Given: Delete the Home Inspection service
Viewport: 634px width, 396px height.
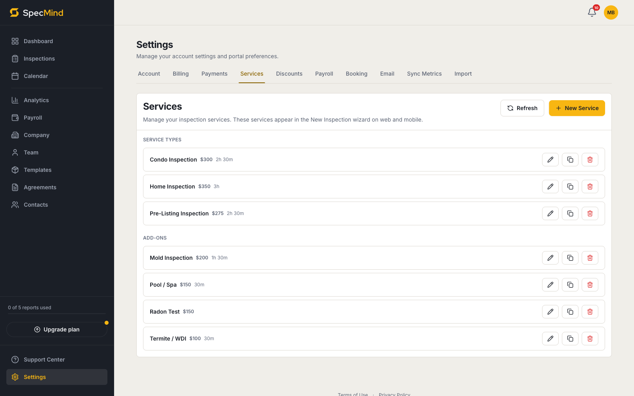Looking at the screenshot, I should pyautogui.click(x=590, y=187).
